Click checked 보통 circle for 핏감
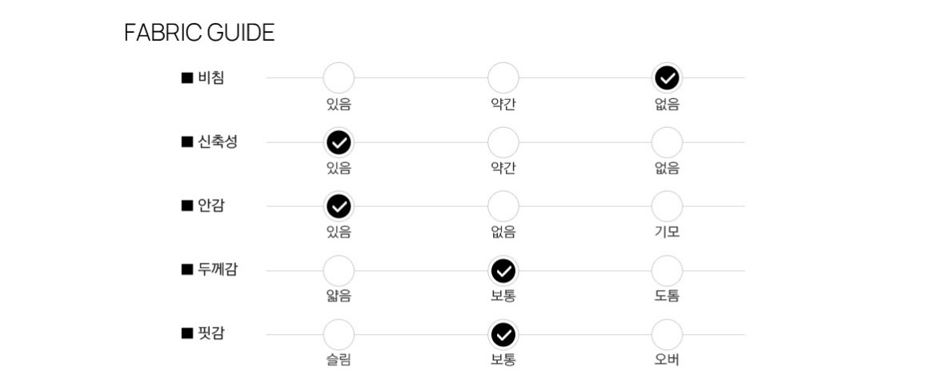The height and width of the screenshot is (390, 938). point(503,334)
